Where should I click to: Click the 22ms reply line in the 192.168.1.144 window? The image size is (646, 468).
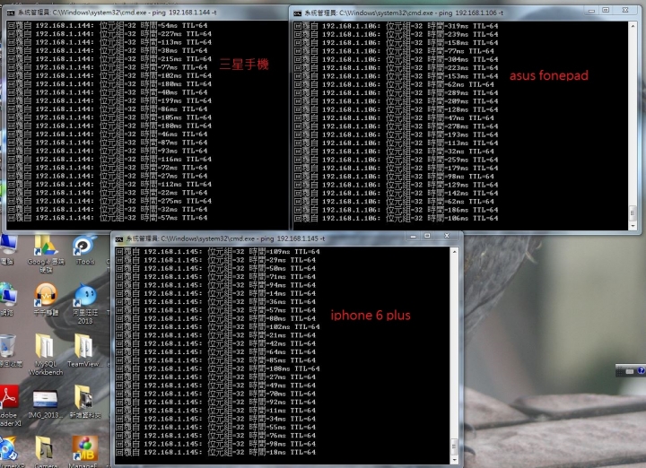107,193
